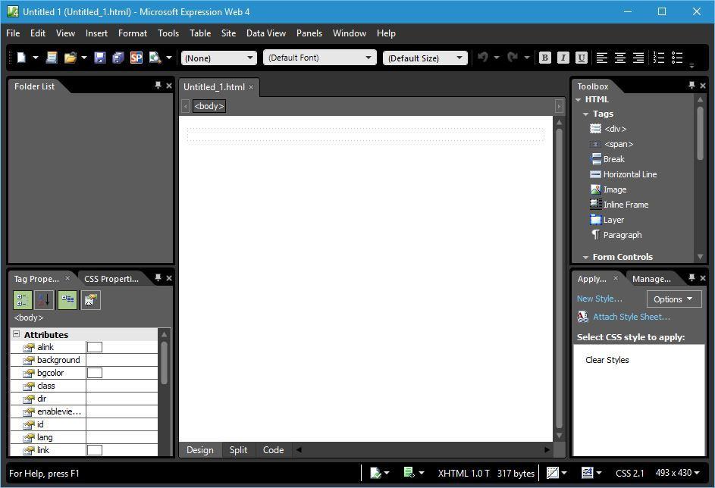Close the Untitled_1.html tab
The height and width of the screenshot is (488, 715).
click(x=251, y=87)
